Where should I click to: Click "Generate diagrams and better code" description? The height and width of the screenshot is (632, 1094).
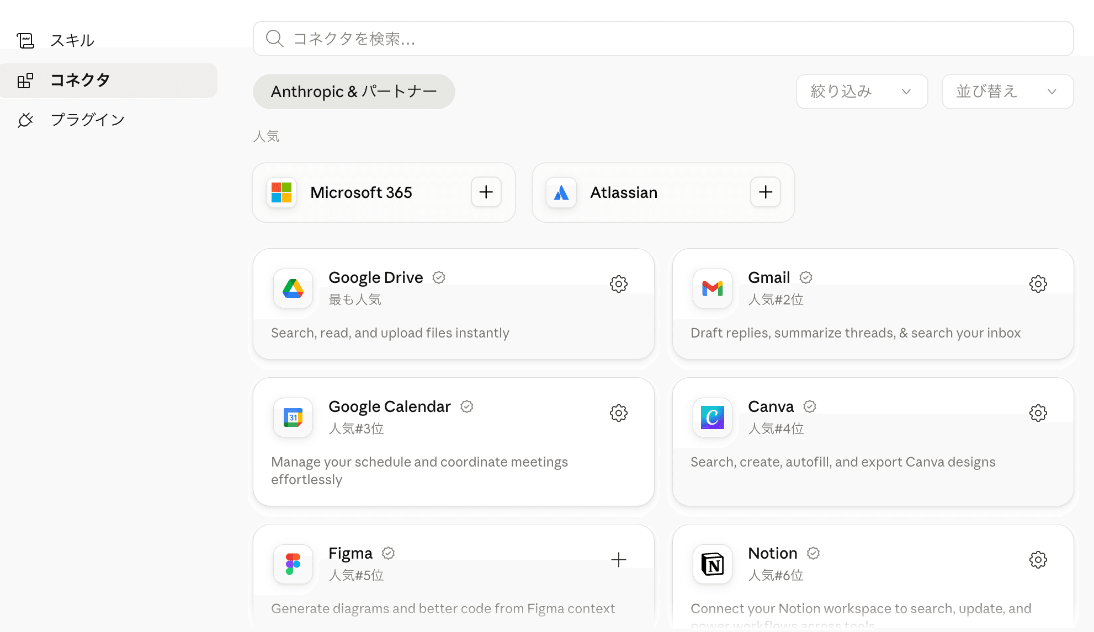(443, 609)
